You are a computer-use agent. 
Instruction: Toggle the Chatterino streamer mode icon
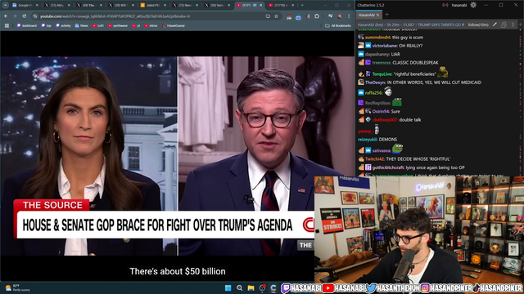coord(445,5)
